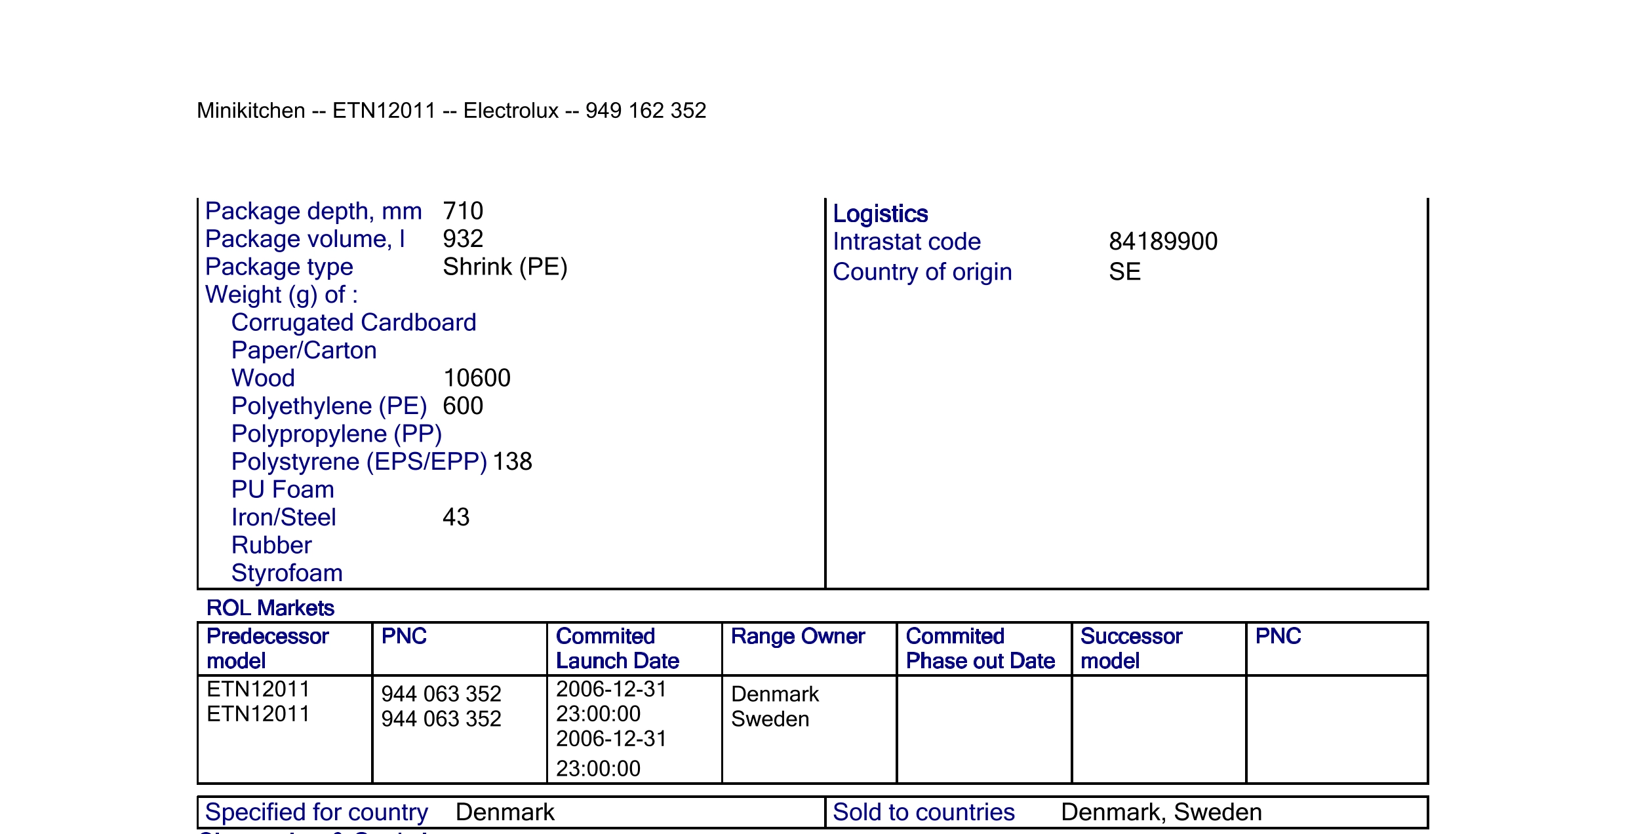Click the Intrastat code value 84189900
Viewport: 1626px width, 834px height.
tap(1163, 242)
